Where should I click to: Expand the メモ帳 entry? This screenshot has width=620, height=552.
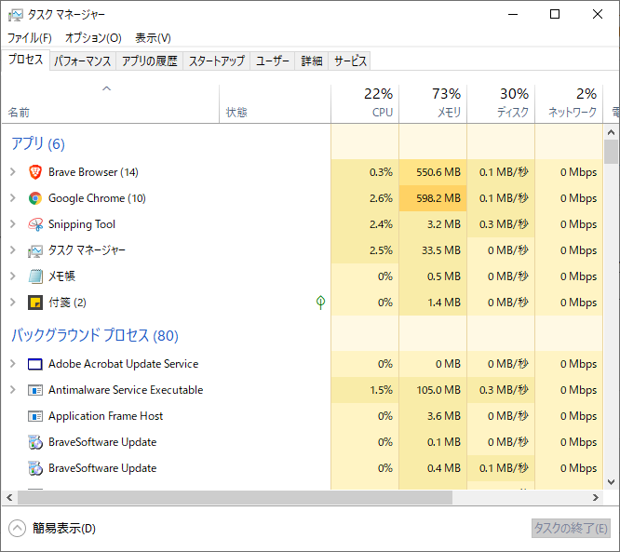[13, 276]
